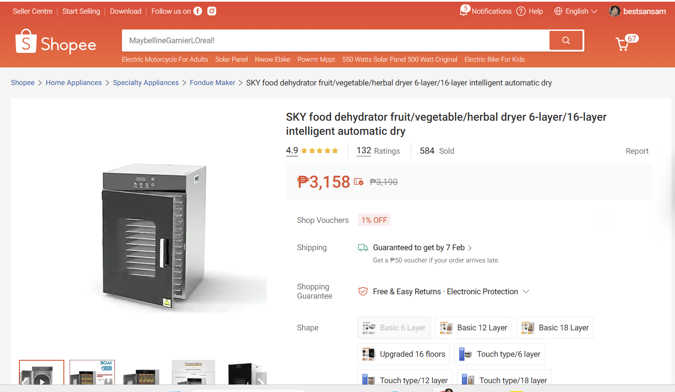Viewport: 675px width, 392px height.
Task: Open the English language dropdown
Action: click(x=576, y=11)
